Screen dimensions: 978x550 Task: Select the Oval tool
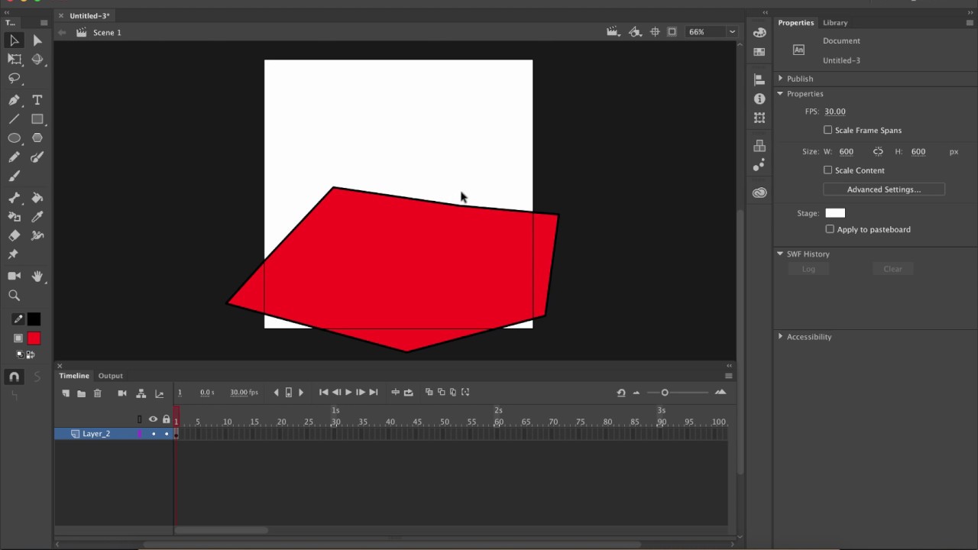(x=15, y=138)
